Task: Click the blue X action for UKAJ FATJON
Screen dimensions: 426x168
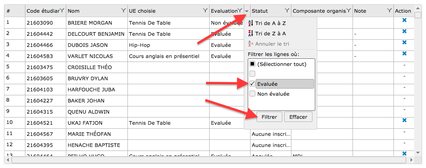Action: click(404, 120)
